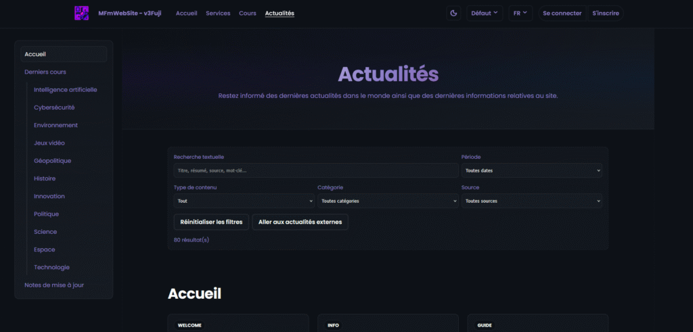The height and width of the screenshot is (332, 693).
Task: Select Intelligence artificielle in the sidebar
Action: [66, 89]
